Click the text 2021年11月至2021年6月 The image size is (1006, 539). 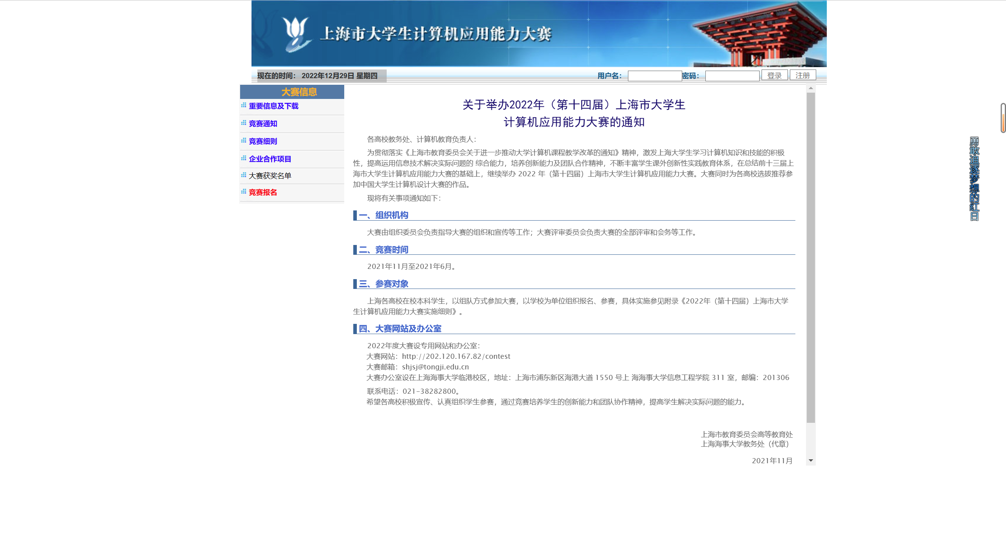[x=409, y=266]
